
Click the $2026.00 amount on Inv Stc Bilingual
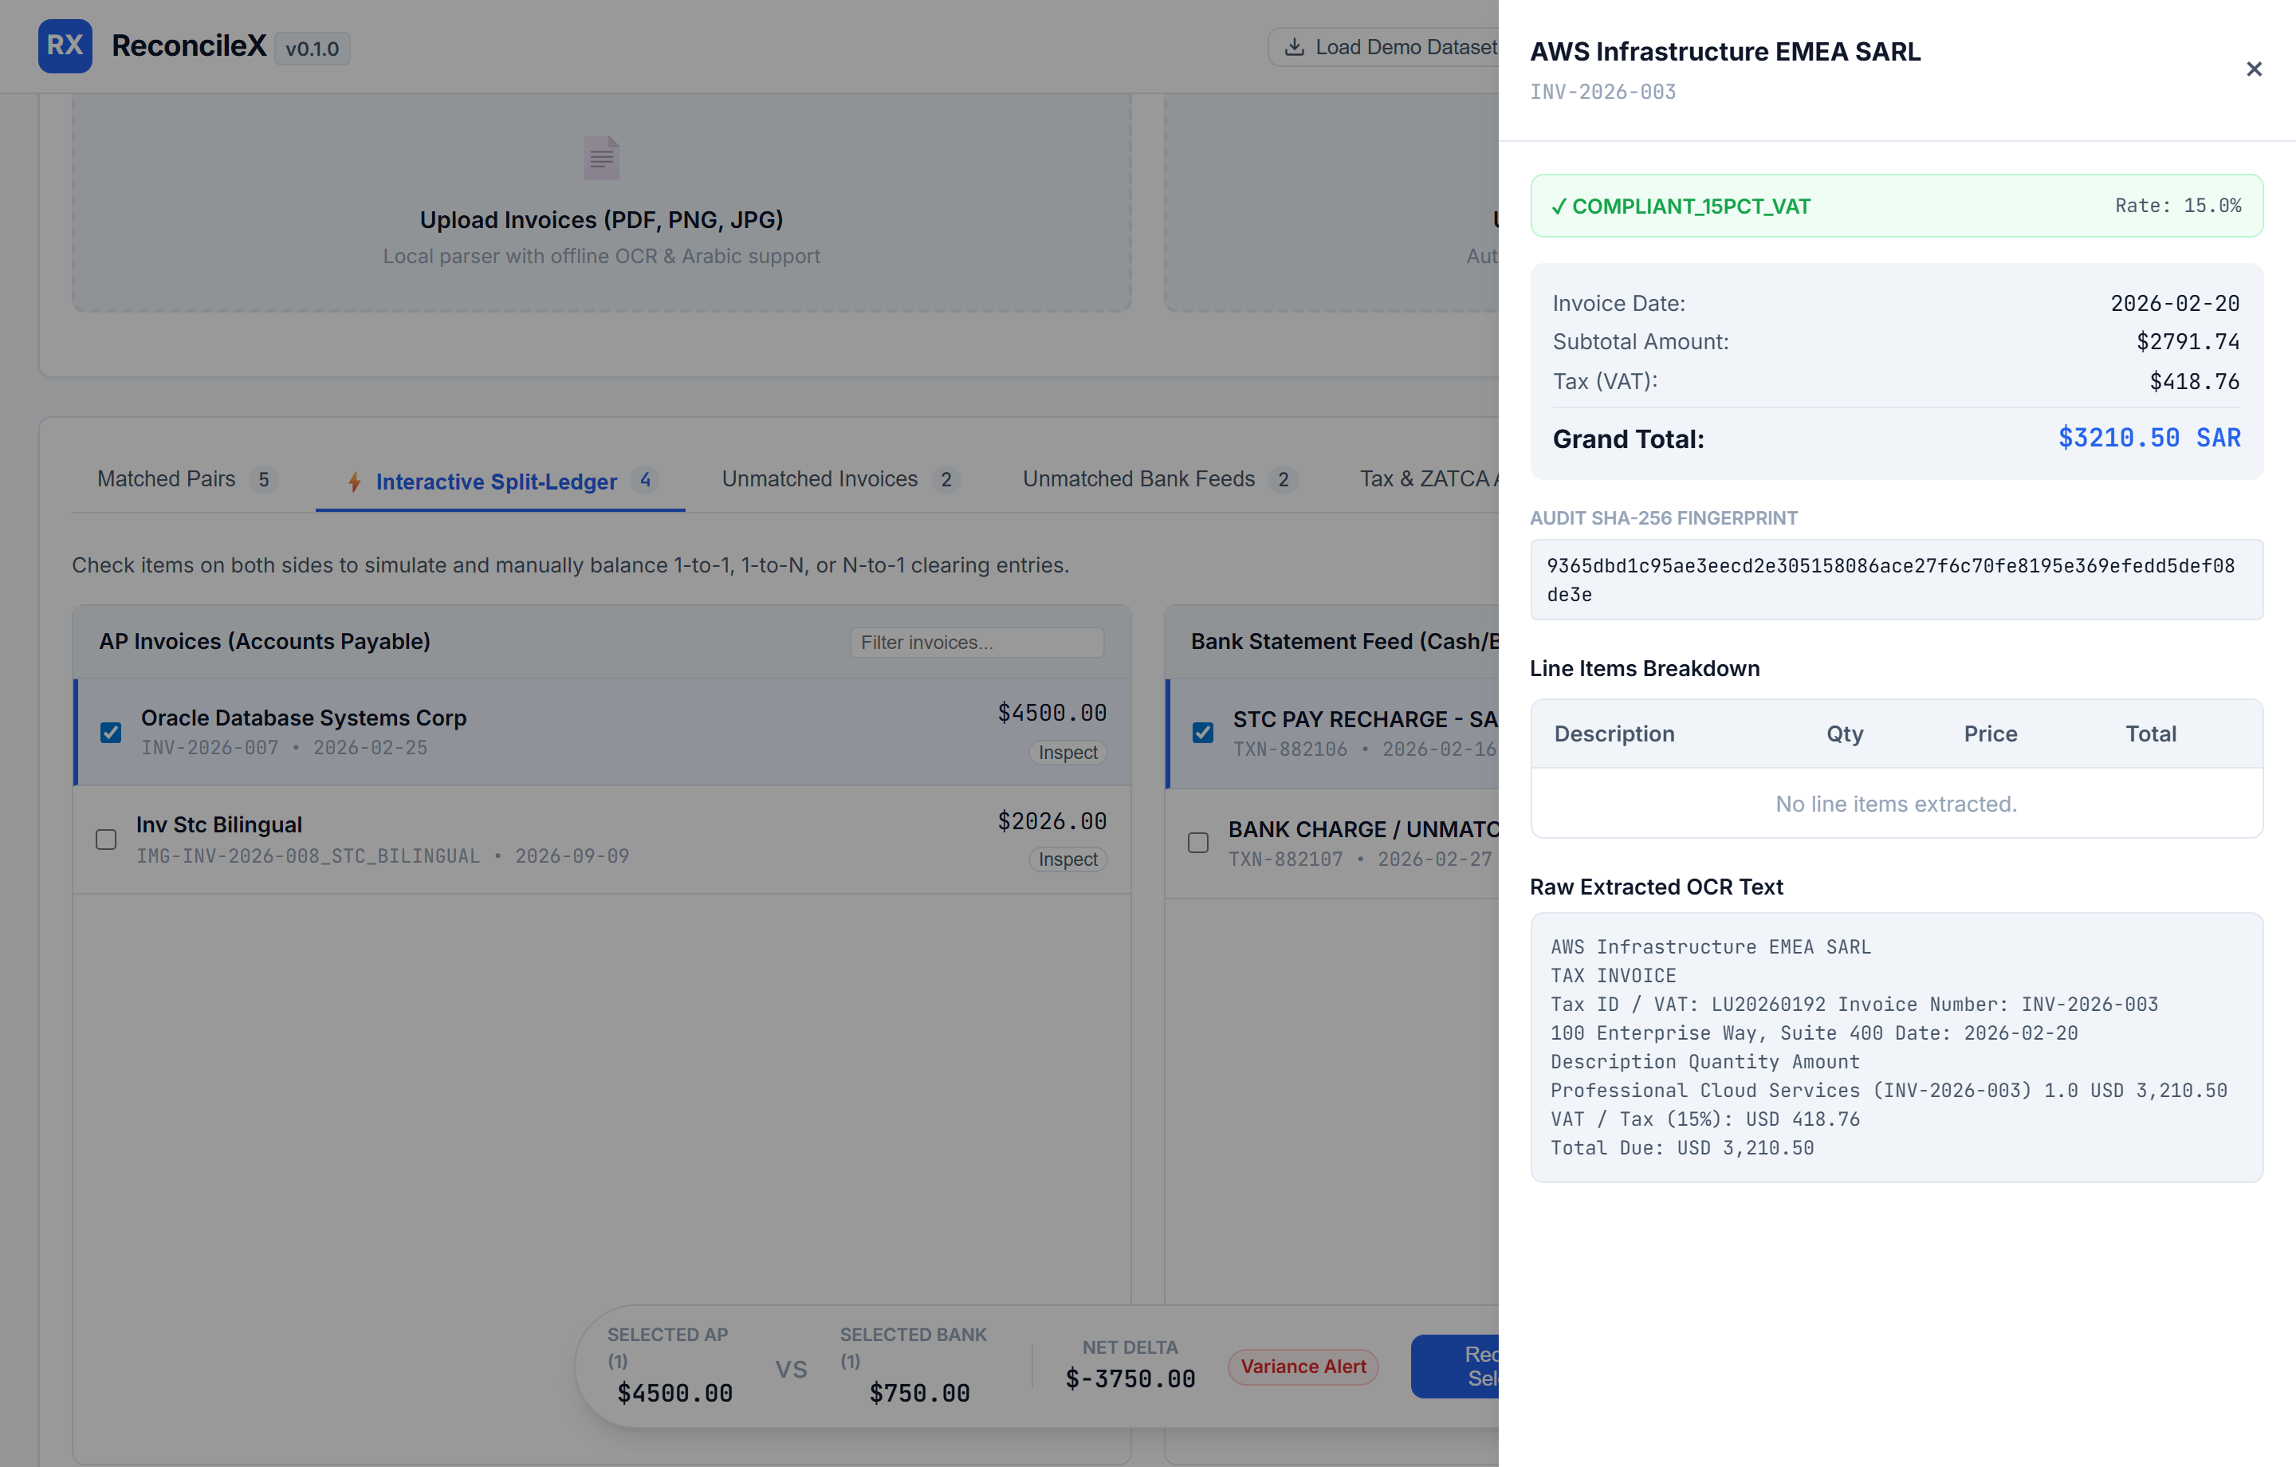tap(1052, 820)
